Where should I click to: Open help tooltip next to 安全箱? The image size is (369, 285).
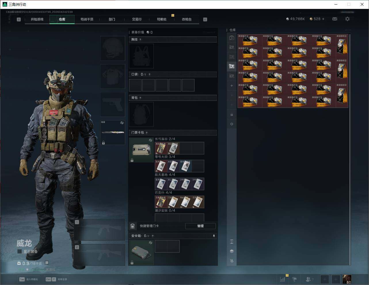[x=153, y=236]
